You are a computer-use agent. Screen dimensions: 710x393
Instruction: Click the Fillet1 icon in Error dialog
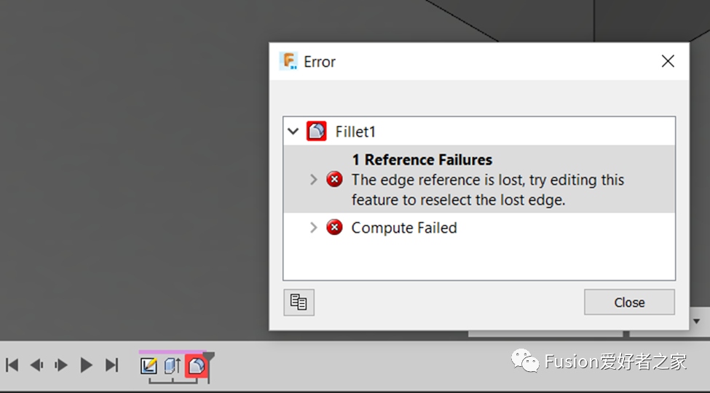click(316, 132)
